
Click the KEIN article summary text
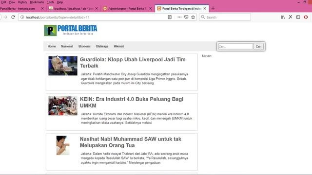coord(136,119)
